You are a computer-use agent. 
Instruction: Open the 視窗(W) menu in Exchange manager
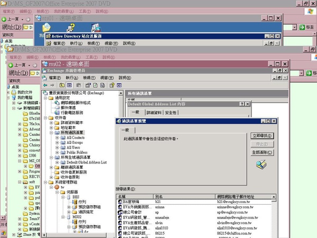pyautogui.click(x=107, y=78)
